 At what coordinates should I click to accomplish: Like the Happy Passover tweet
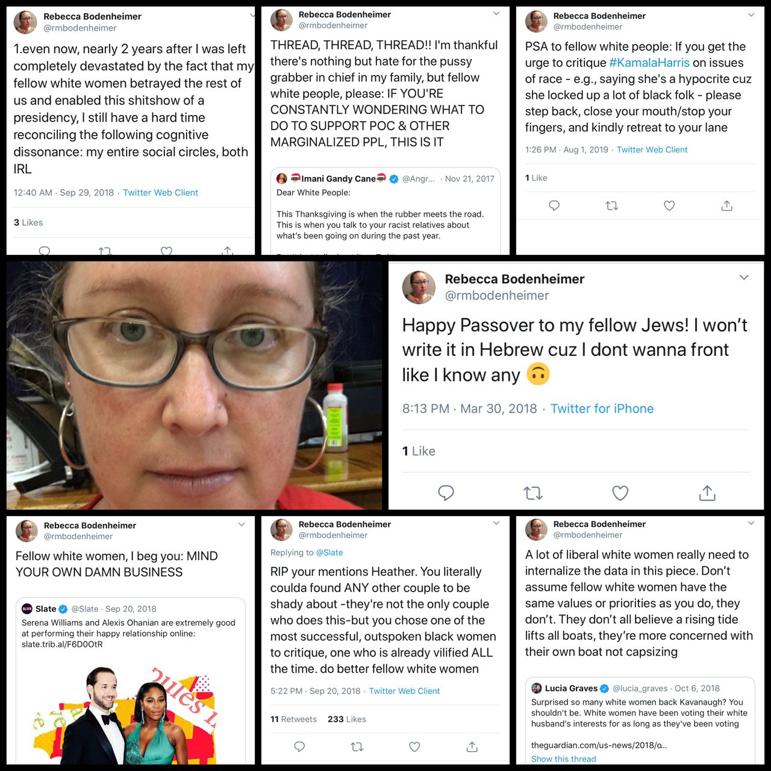620,493
